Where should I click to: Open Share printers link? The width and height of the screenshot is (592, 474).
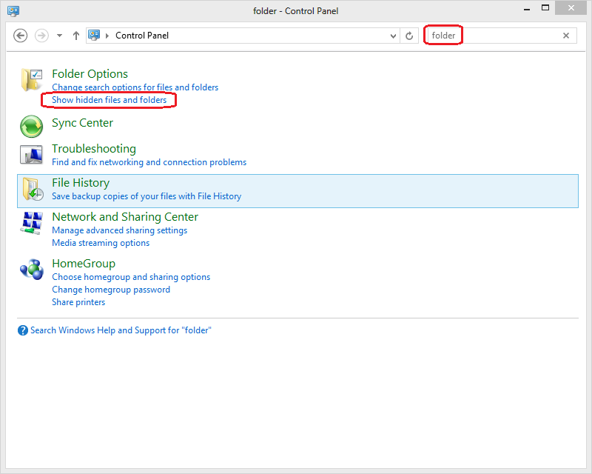tap(78, 301)
